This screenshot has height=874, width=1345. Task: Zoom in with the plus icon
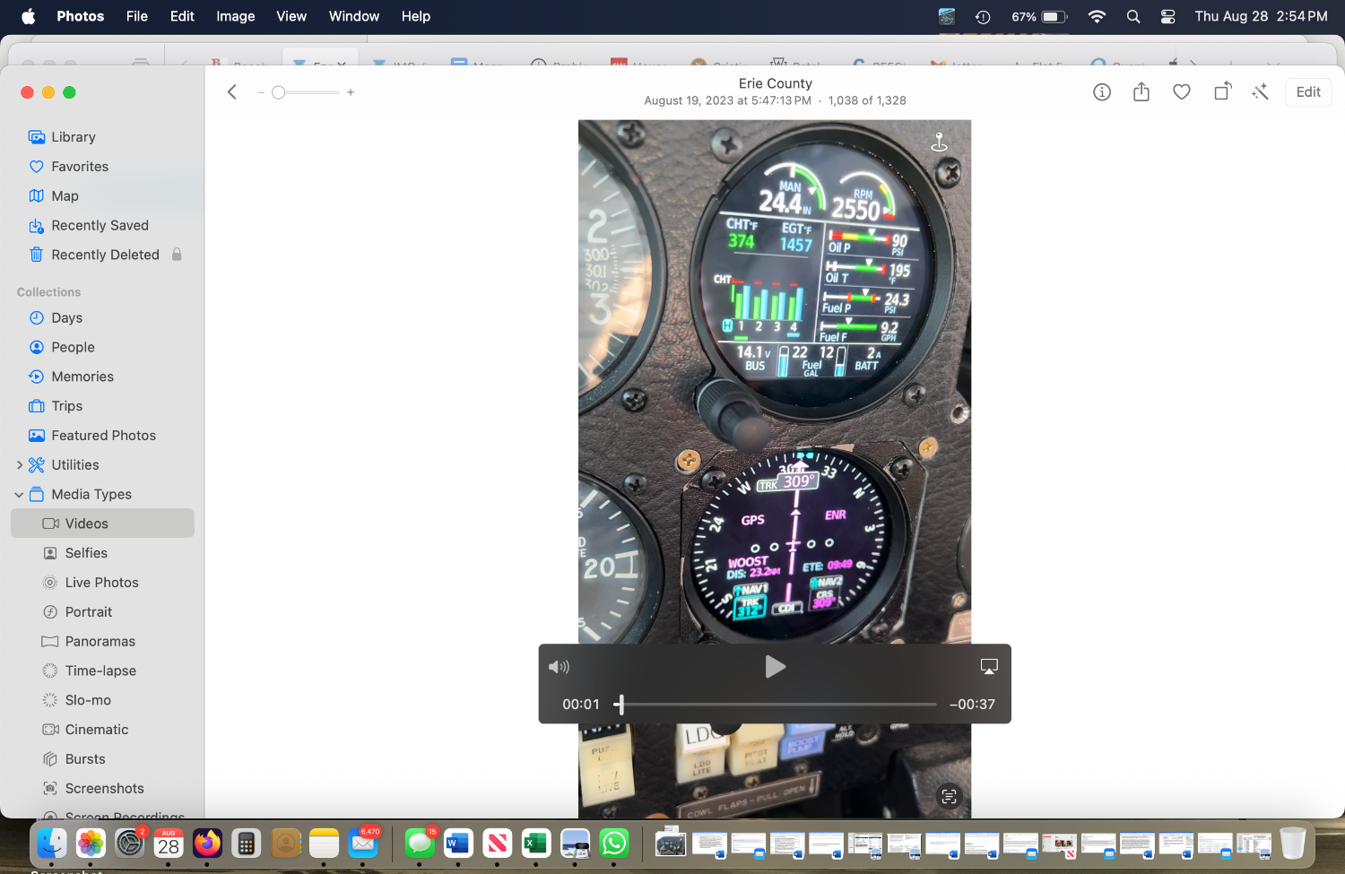(x=351, y=92)
